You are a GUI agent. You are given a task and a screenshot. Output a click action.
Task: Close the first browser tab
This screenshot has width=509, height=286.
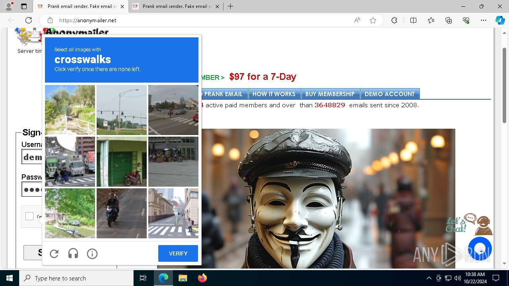[122, 6]
